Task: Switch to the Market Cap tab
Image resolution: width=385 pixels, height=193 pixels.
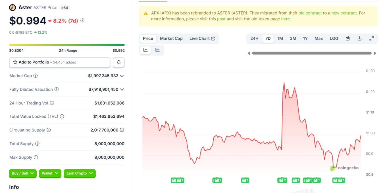Action: pyautogui.click(x=171, y=39)
